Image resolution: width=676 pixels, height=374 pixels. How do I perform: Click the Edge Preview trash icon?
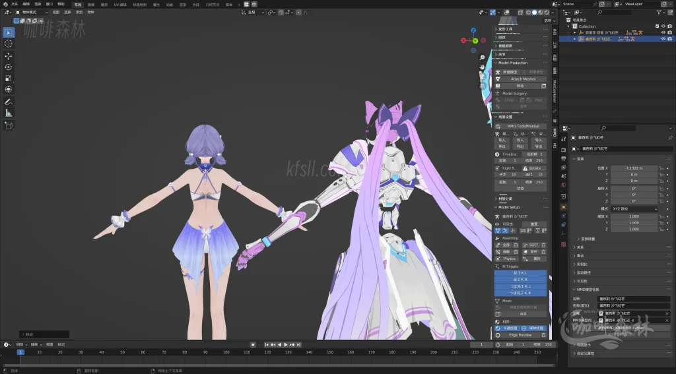[544, 335]
